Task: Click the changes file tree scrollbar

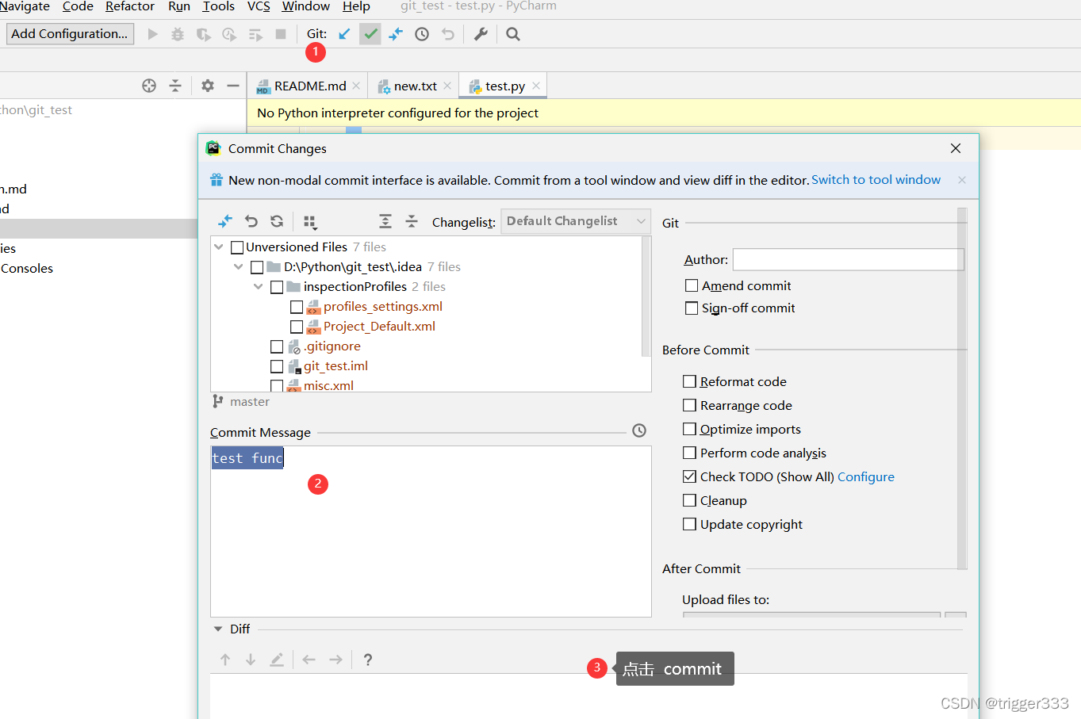Action: click(646, 296)
